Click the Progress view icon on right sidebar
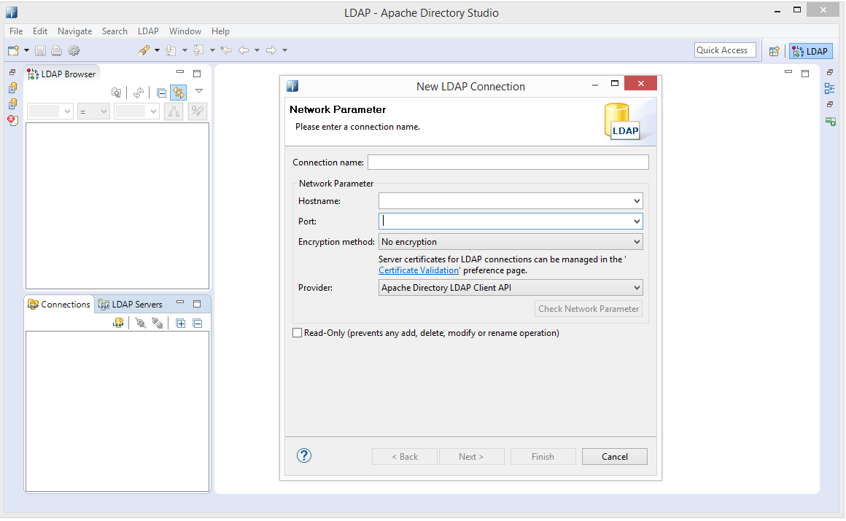This screenshot has height=521, width=846. point(830,121)
